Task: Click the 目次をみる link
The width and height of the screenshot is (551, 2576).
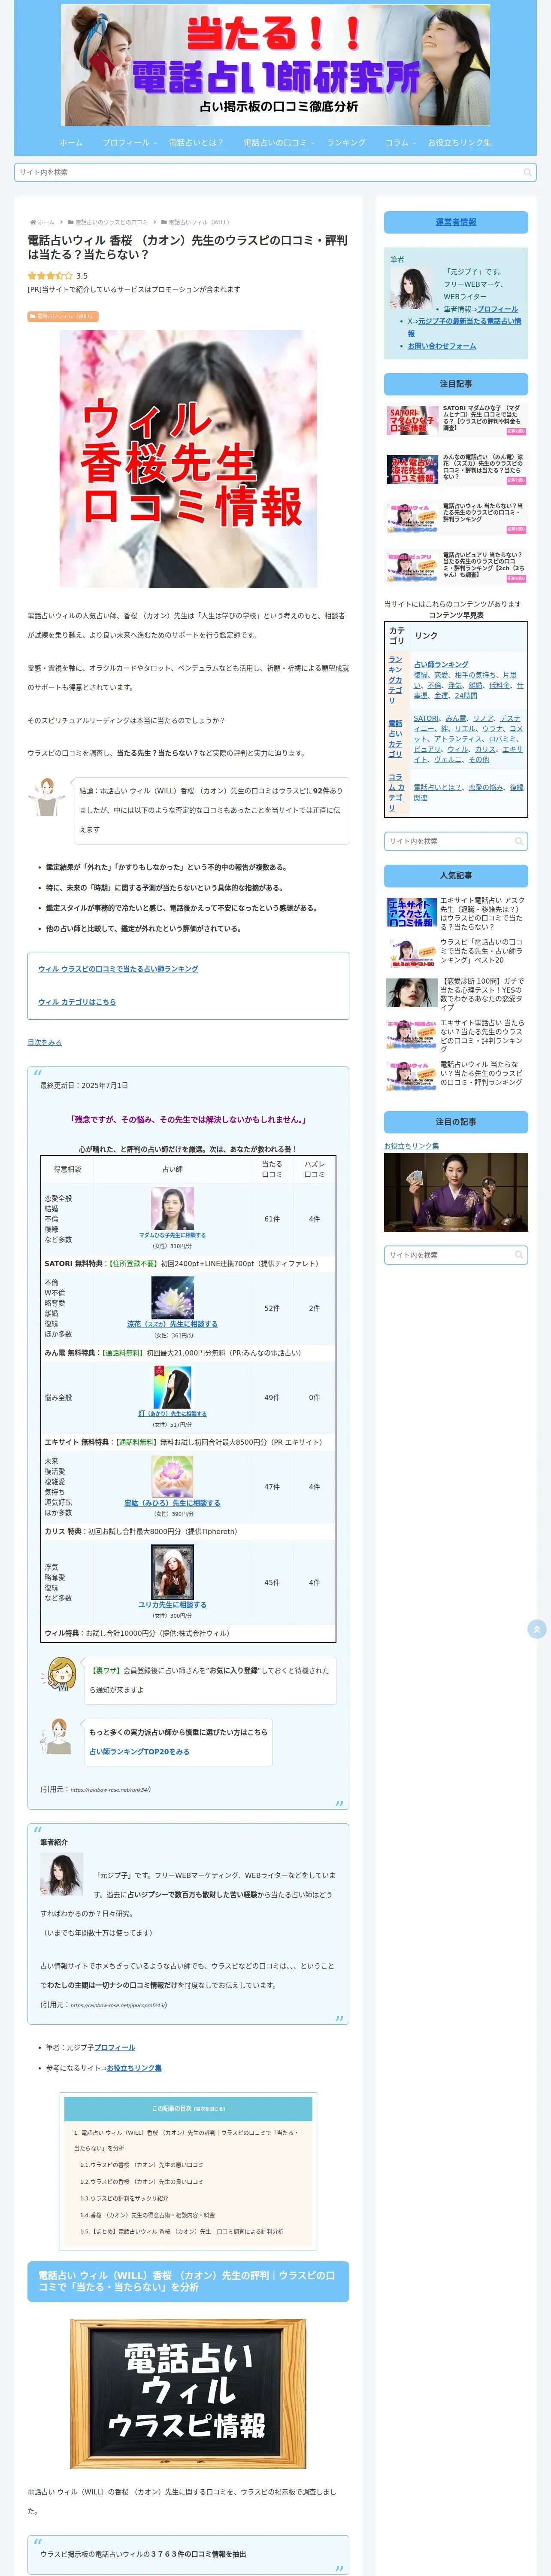Action: tap(44, 1042)
